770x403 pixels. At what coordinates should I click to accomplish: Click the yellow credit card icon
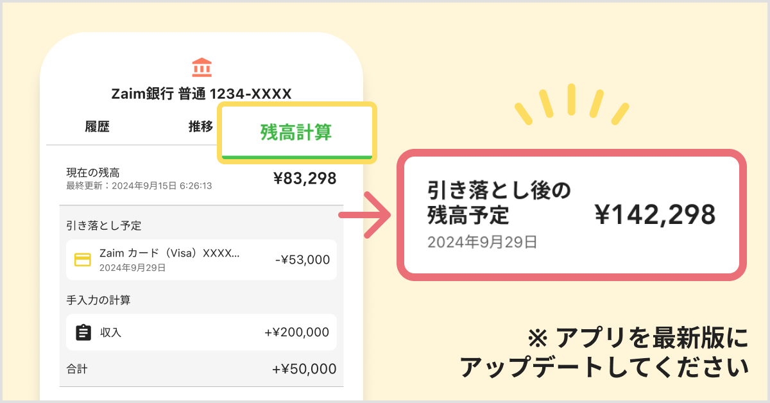point(83,260)
